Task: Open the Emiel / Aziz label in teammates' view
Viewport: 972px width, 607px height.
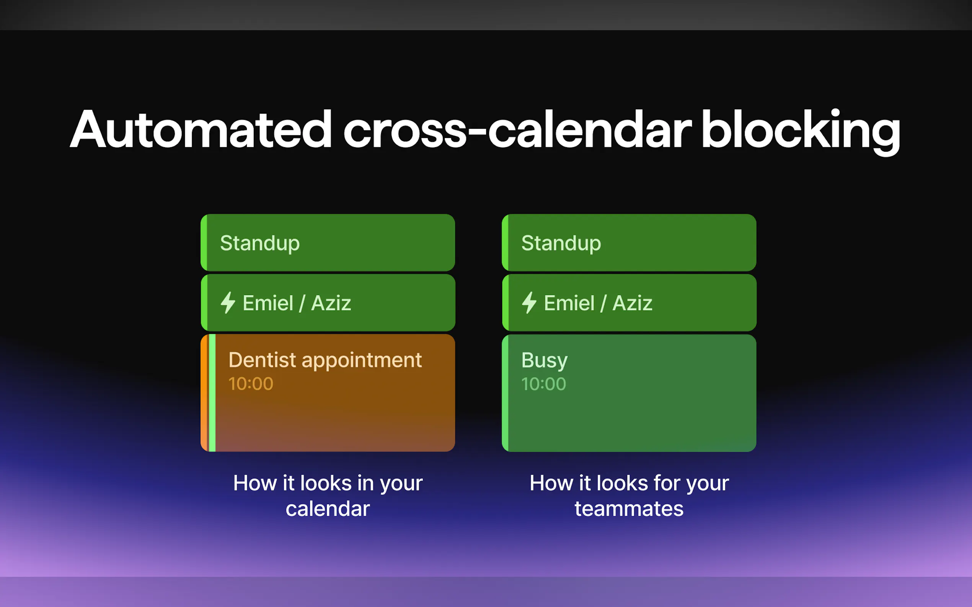Action: (x=598, y=303)
